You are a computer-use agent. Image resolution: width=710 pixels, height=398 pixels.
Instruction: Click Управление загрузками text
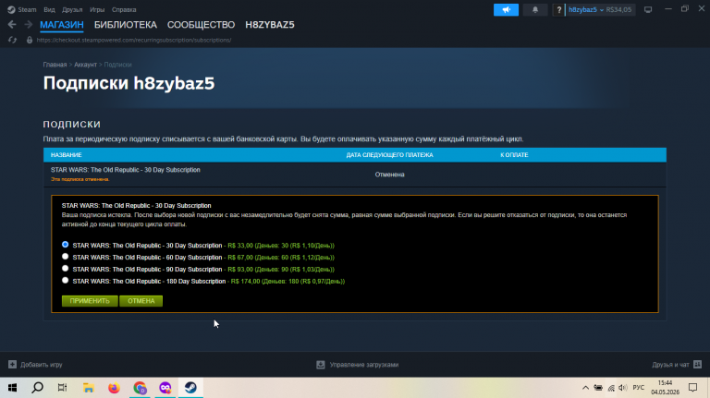(x=364, y=365)
